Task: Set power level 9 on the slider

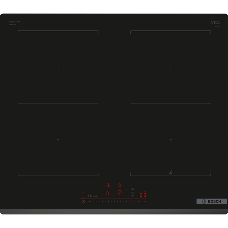Action: point(145,201)
